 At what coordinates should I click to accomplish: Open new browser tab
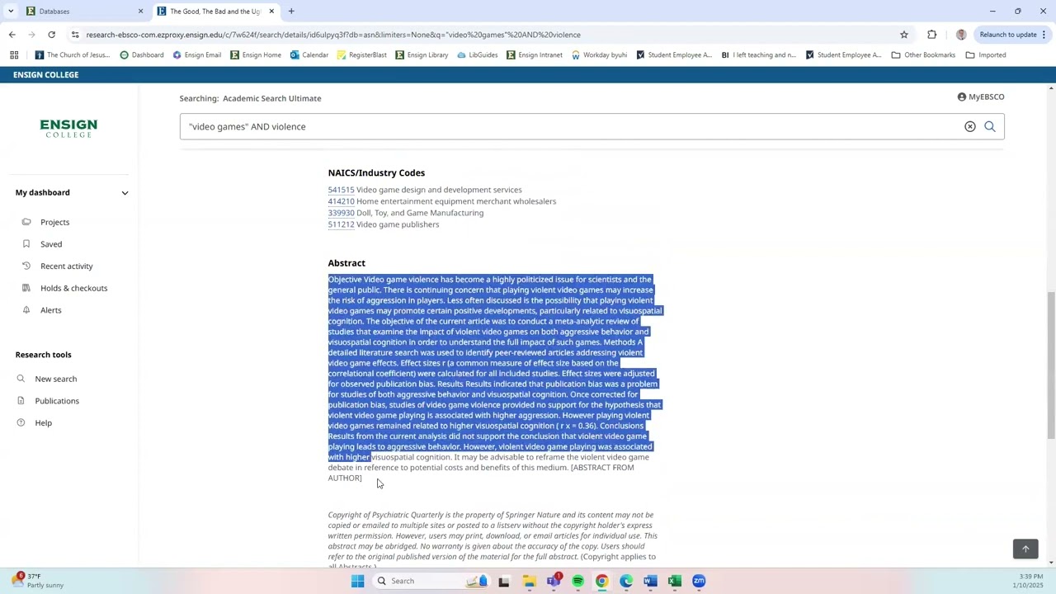pos(290,11)
